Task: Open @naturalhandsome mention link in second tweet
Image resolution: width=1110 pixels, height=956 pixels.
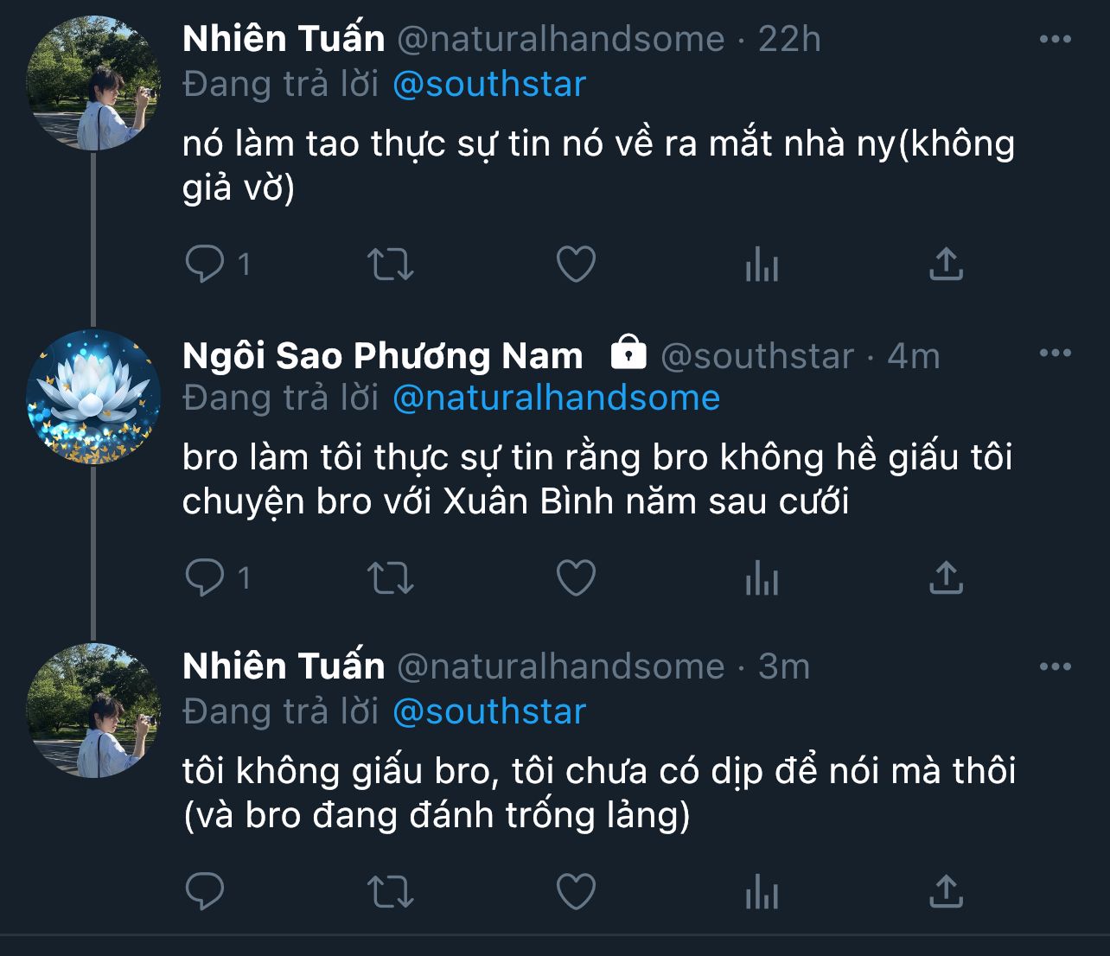Action: click(556, 398)
